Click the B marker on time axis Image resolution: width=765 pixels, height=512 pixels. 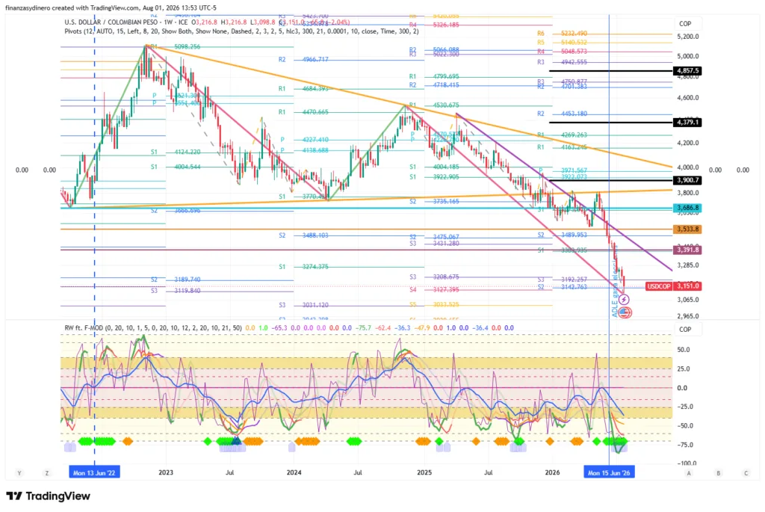[718, 473]
